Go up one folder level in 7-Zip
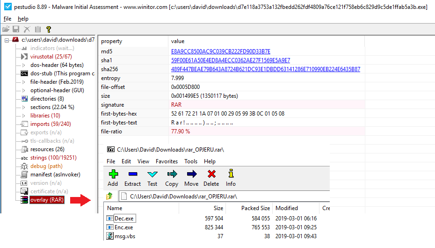This screenshot has height=248, width=435. coord(110,196)
